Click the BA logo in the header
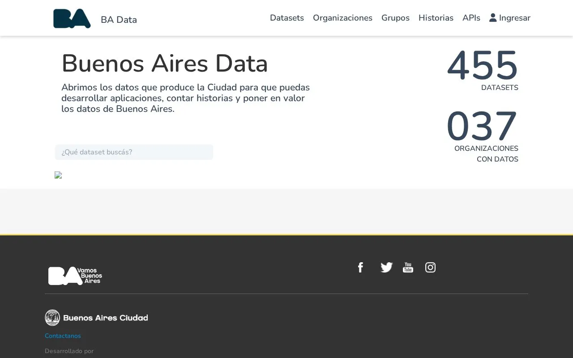Image resolution: width=573 pixels, height=358 pixels. 72,18
